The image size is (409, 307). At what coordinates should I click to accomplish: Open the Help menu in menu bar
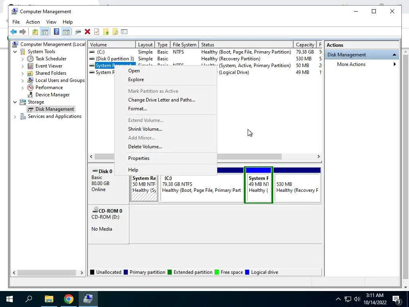[x=68, y=22]
